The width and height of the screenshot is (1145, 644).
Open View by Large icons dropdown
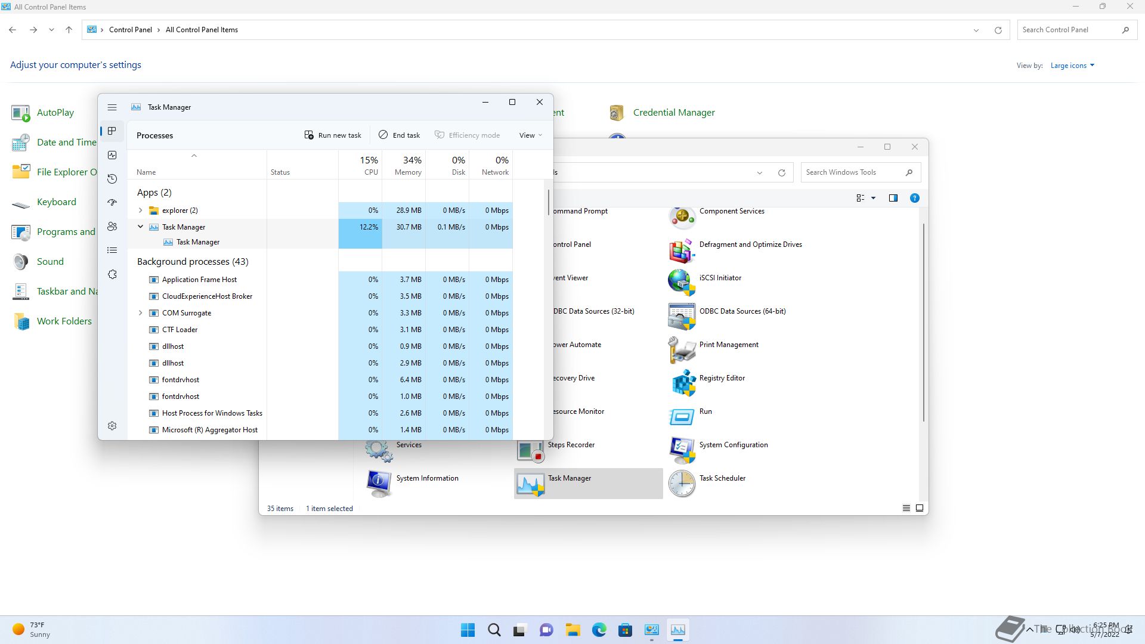click(x=1072, y=66)
